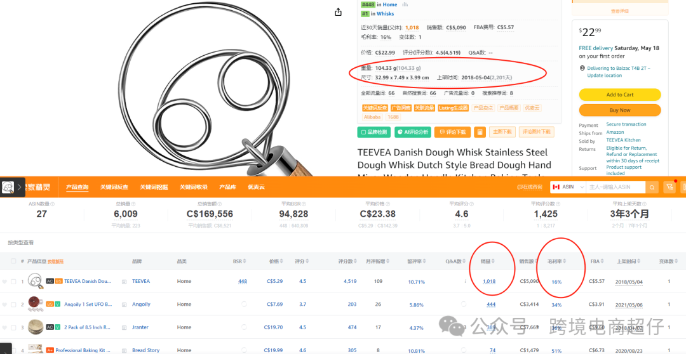Switch to the 关键词挖掘 tab
This screenshot has height=354, width=686.
pyautogui.click(x=154, y=187)
